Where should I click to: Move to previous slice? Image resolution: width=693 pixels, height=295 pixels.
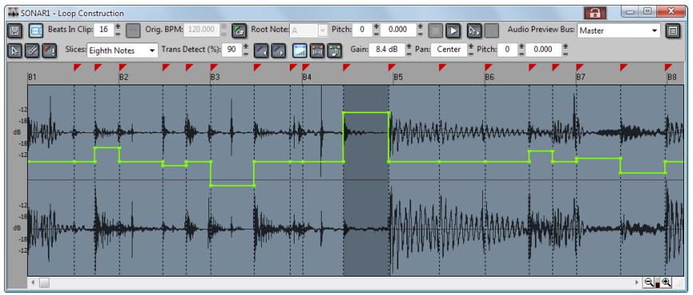pos(261,50)
